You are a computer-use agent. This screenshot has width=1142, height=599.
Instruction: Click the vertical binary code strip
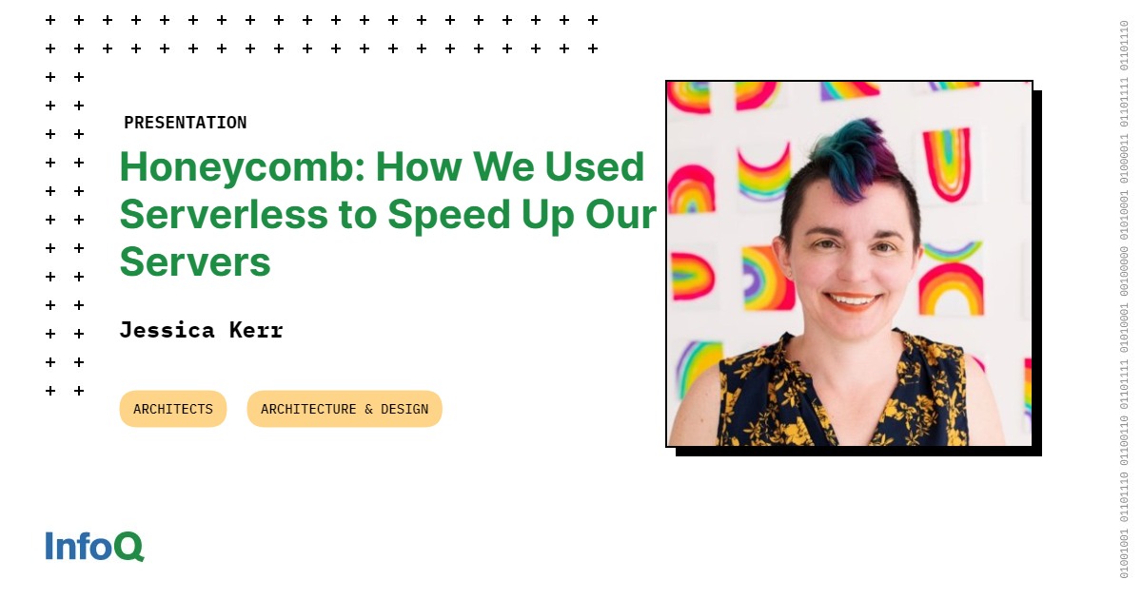pos(1124,299)
